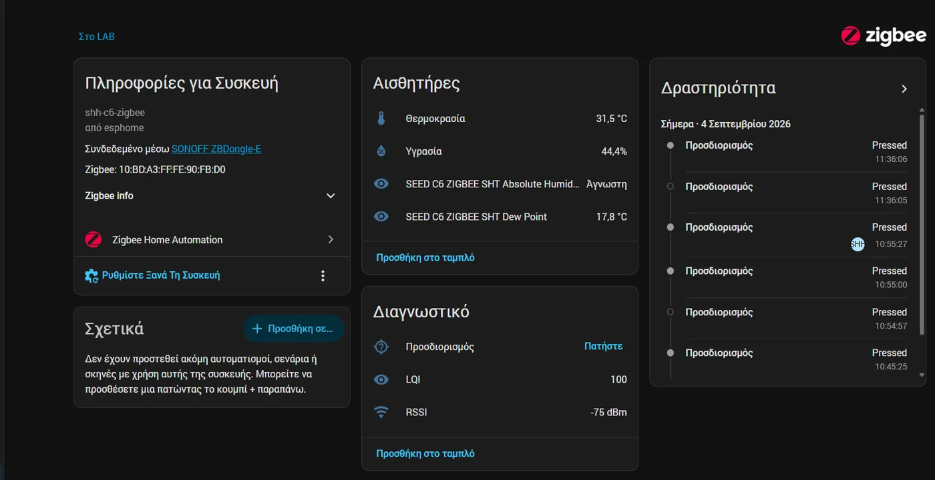This screenshot has height=480, width=935.
Task: Open SEED C6 ZIGBEE SHT Absolute Humidity row
Action: click(x=500, y=184)
